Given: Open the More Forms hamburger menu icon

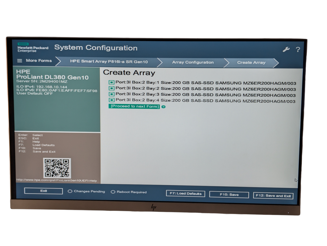Looking at the screenshot, I should coord(20,61).
